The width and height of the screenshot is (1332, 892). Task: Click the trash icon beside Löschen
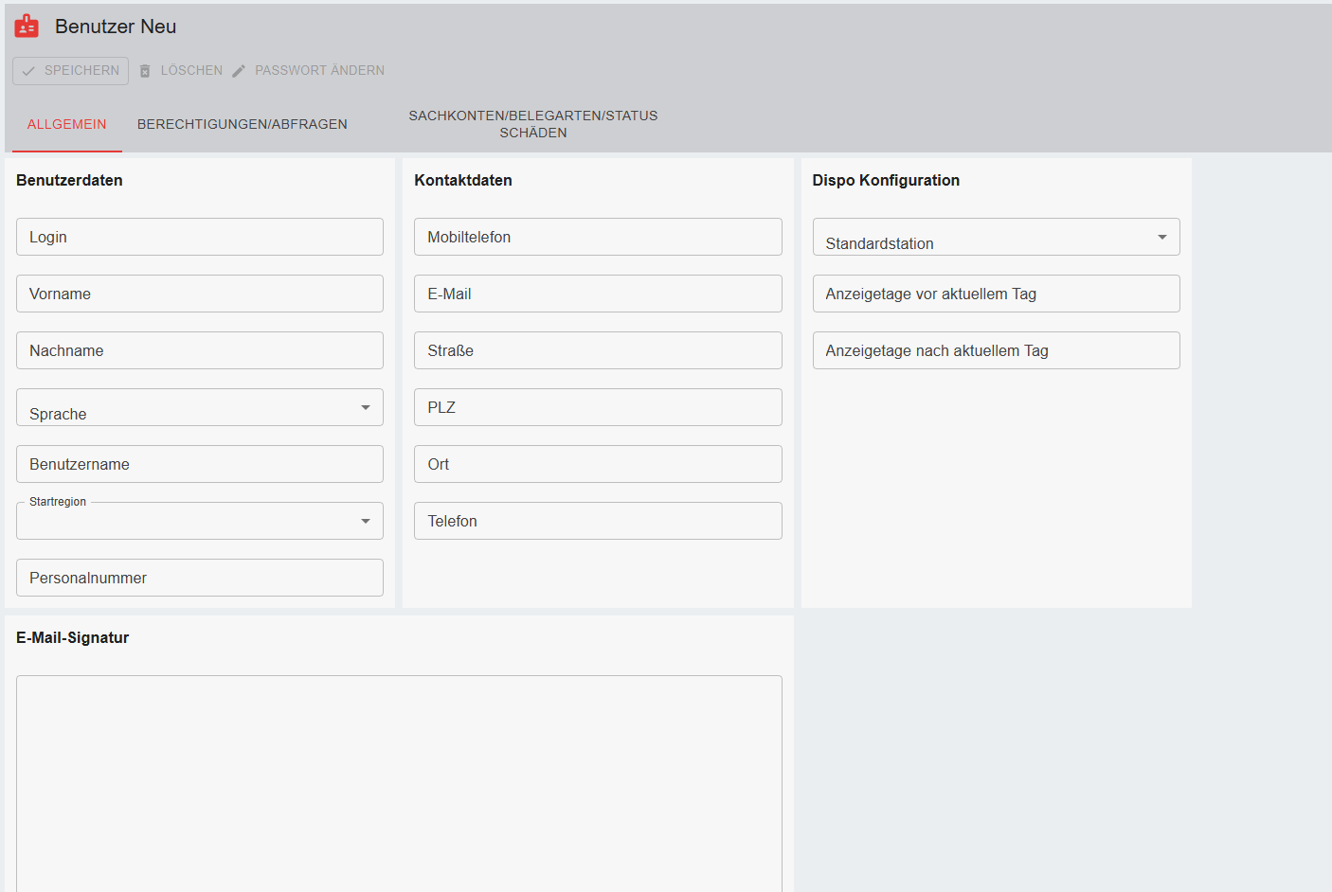coord(145,71)
